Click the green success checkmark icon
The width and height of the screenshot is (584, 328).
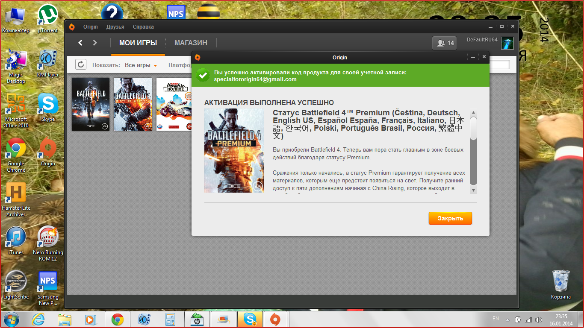pos(203,75)
